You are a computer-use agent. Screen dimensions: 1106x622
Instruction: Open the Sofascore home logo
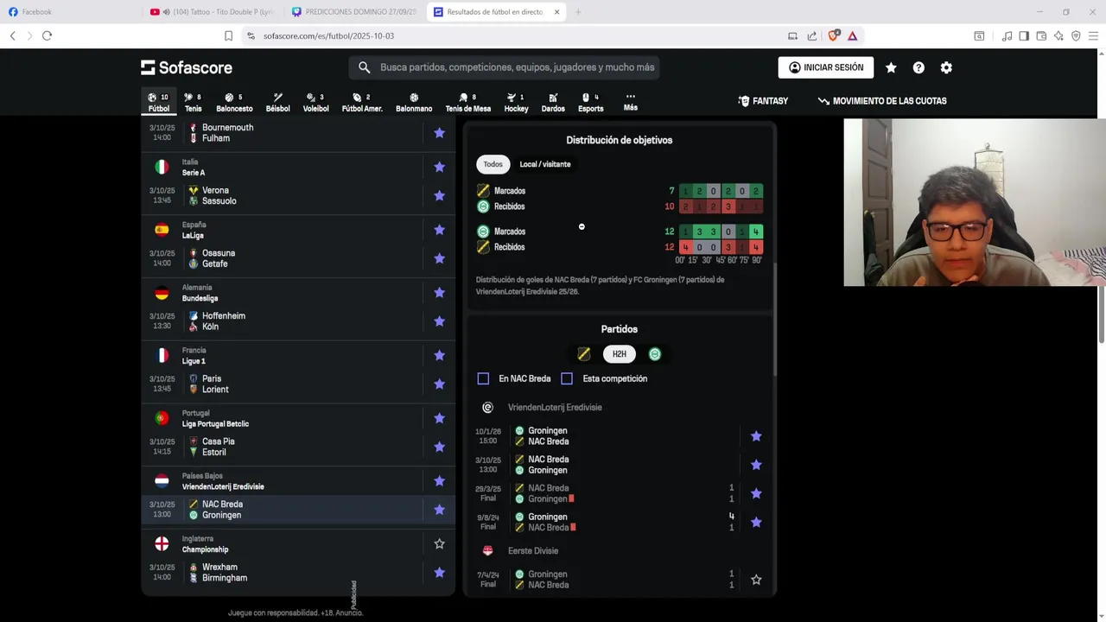pyautogui.click(x=187, y=67)
